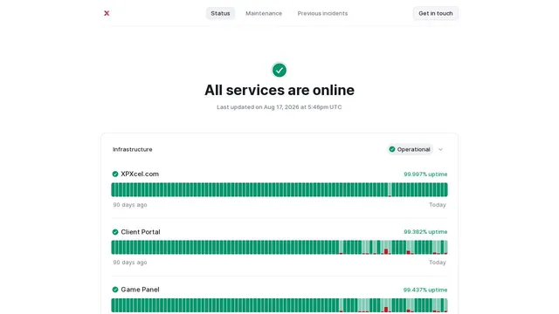The height and width of the screenshot is (314, 559).
Task: Click the Infrastructure section heading
Action: [x=133, y=149]
